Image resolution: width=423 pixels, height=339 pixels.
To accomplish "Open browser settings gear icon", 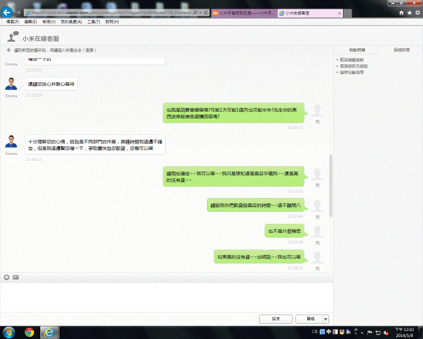I will (418, 13).
